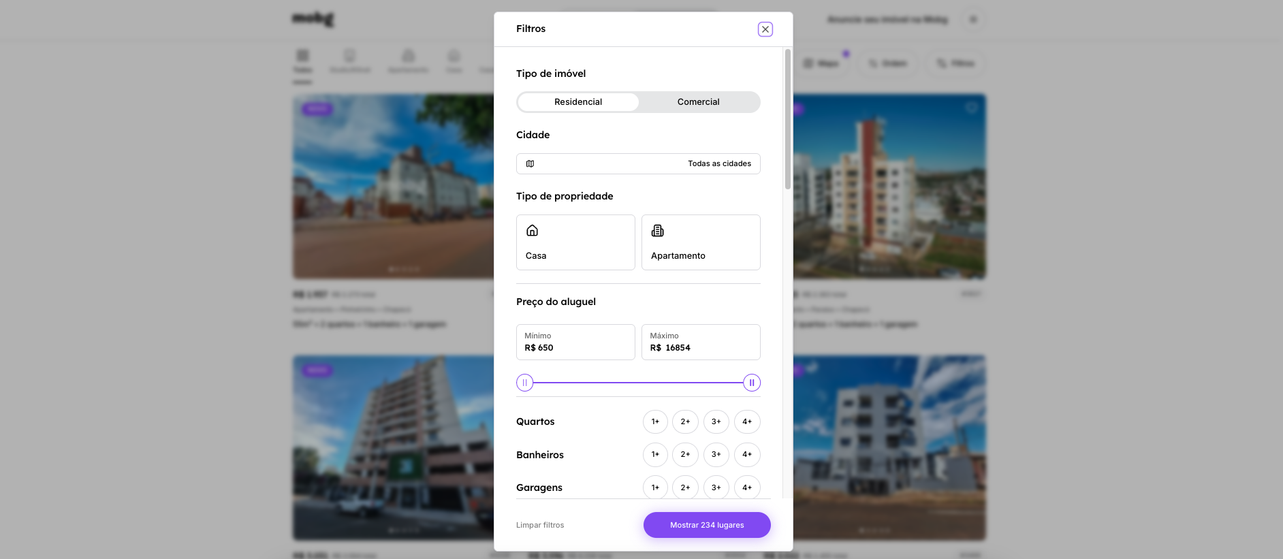This screenshot has width=1283, height=559.
Task: Click the map icon in Cidade field
Action: 530,163
